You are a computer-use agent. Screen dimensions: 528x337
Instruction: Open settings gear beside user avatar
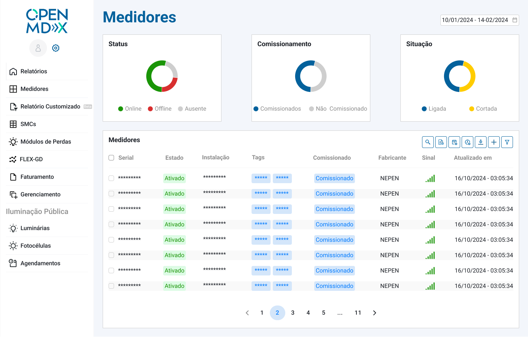56,48
